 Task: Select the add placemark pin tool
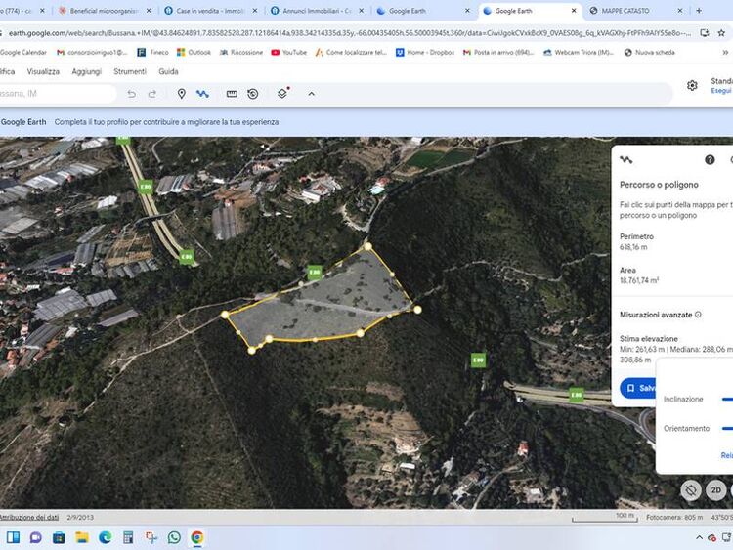click(181, 94)
